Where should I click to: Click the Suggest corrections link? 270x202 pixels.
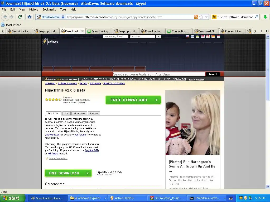click(58, 158)
